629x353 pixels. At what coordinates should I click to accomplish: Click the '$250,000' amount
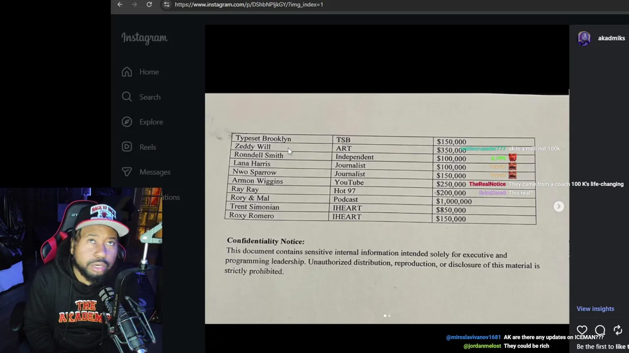[x=451, y=184]
